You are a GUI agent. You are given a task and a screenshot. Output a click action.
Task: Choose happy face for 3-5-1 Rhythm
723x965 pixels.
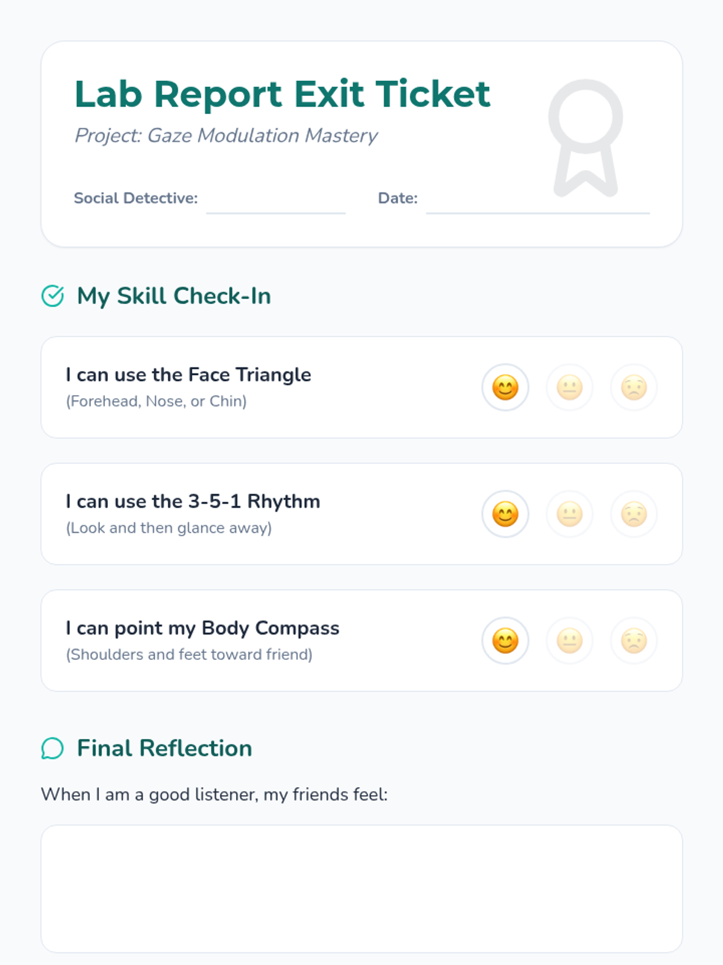click(x=505, y=514)
